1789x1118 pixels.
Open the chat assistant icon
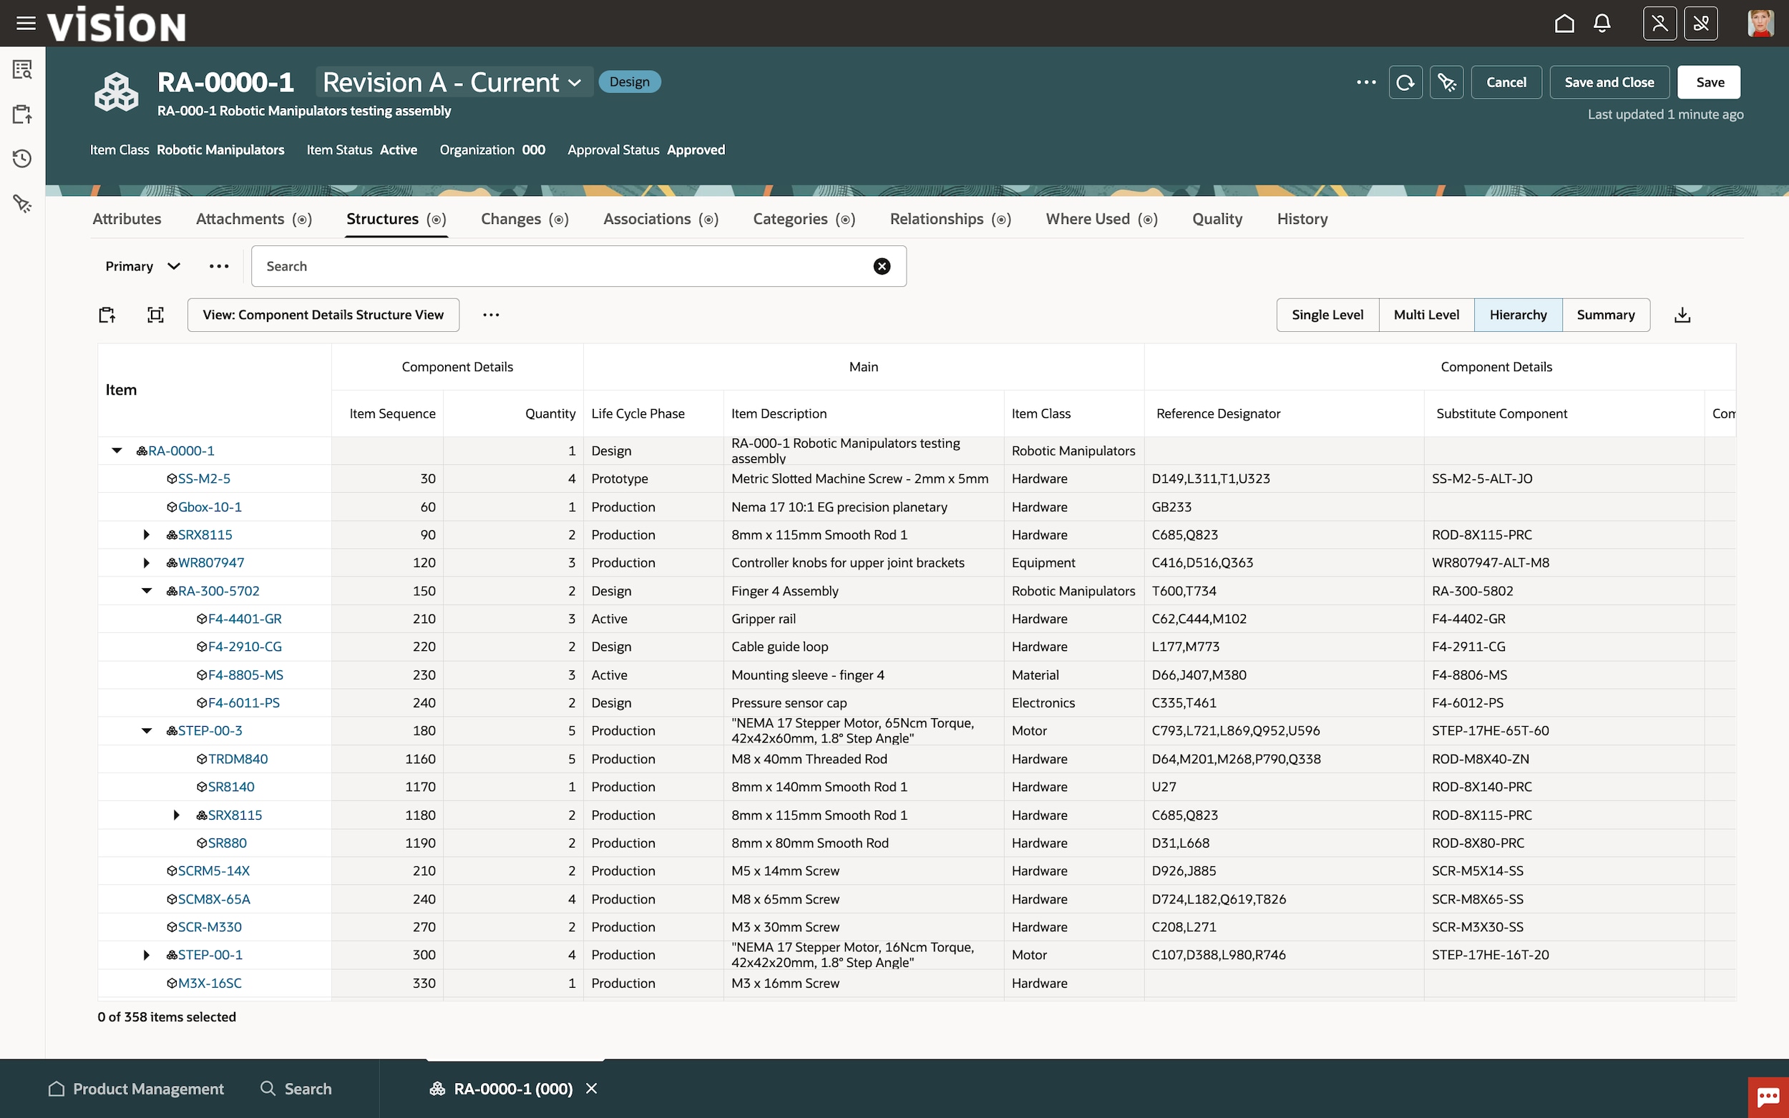(1768, 1097)
